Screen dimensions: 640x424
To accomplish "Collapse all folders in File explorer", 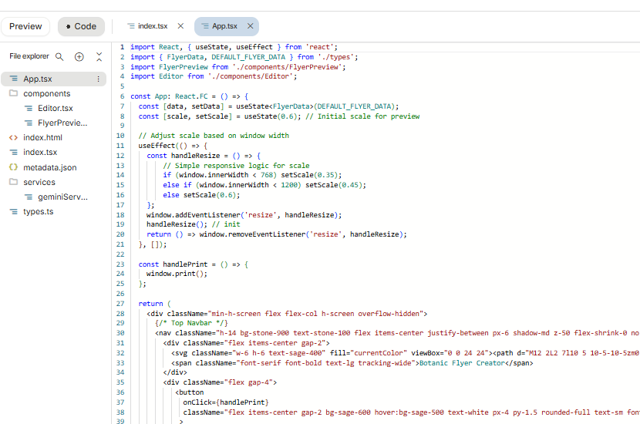I will (x=99, y=57).
